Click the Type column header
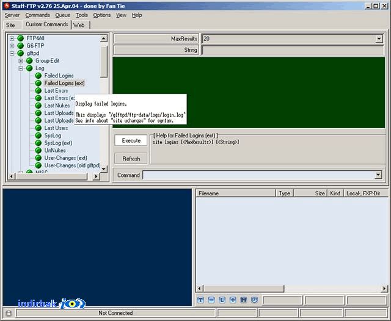Image resolution: width=391 pixels, height=321 pixels. point(285,193)
